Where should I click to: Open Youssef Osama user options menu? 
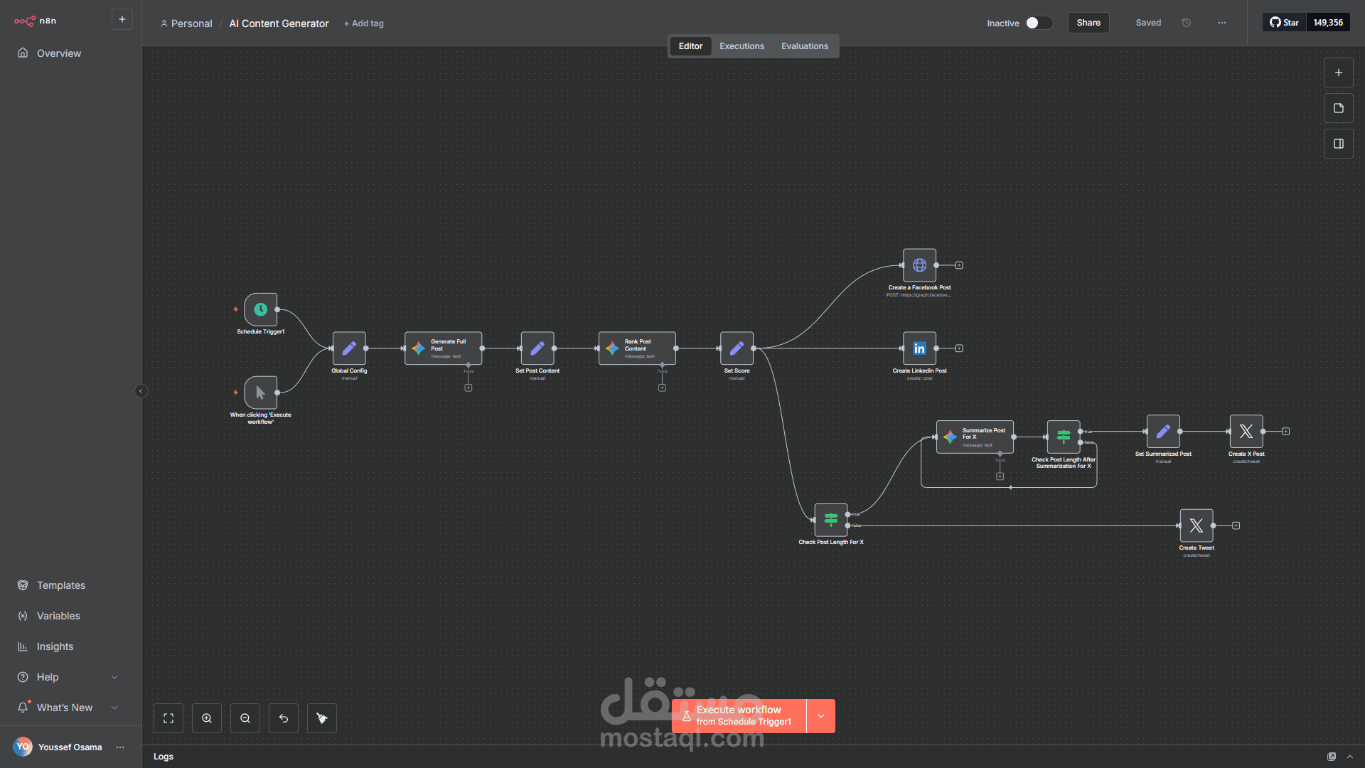click(x=120, y=747)
